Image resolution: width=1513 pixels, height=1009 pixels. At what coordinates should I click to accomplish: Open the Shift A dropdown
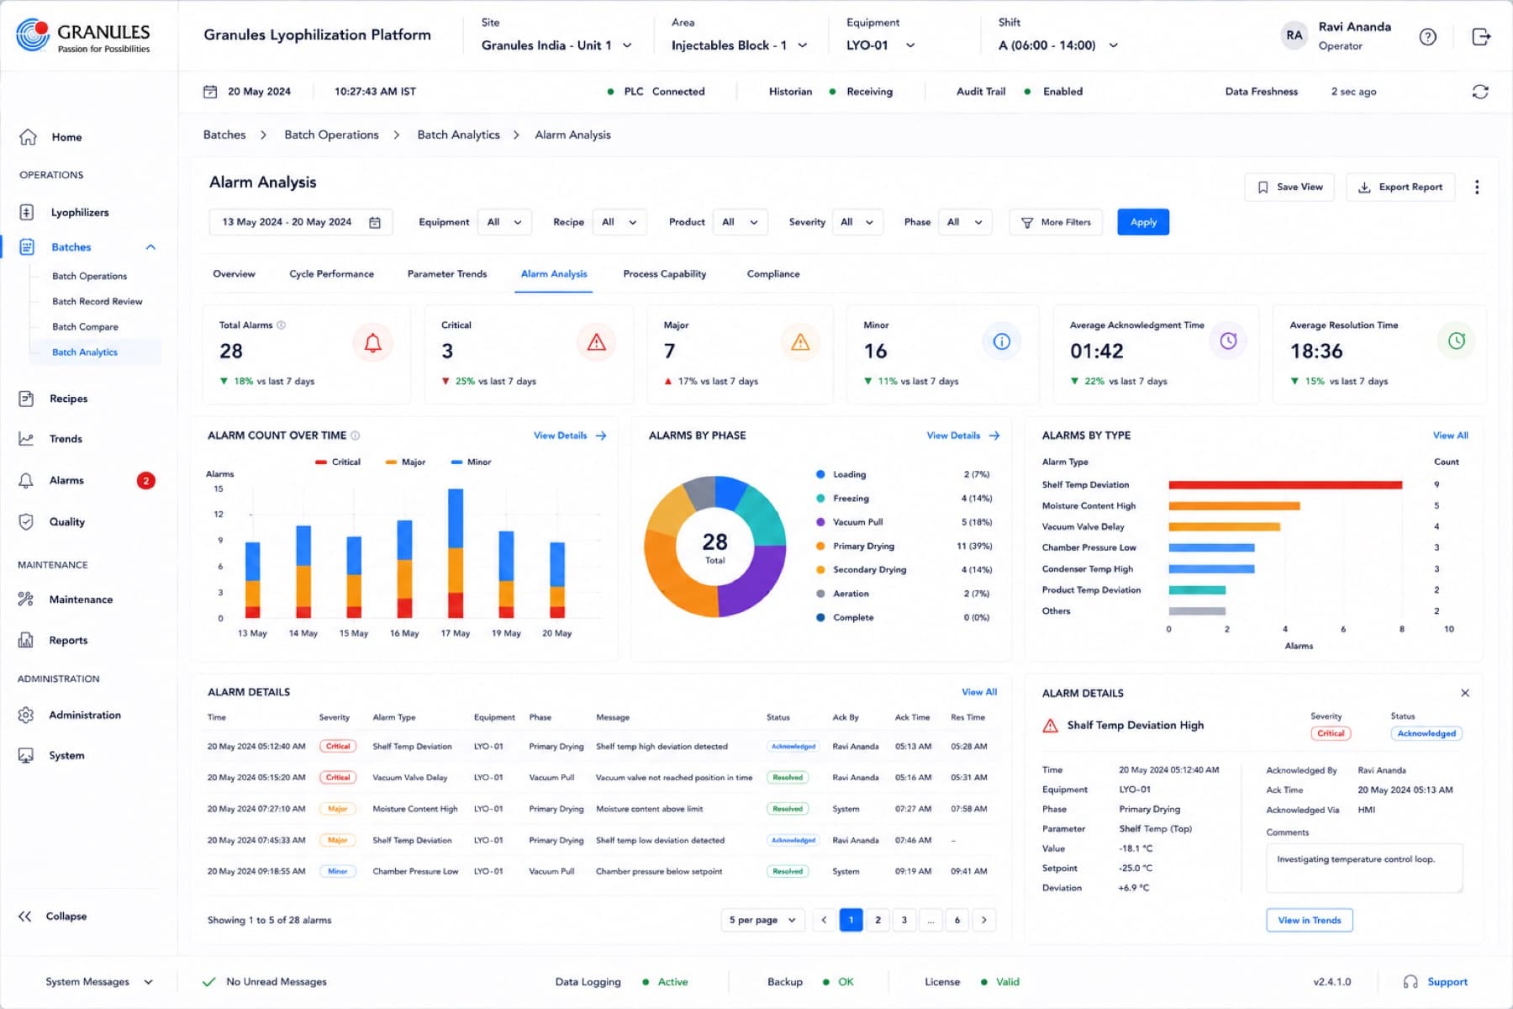coord(1057,45)
